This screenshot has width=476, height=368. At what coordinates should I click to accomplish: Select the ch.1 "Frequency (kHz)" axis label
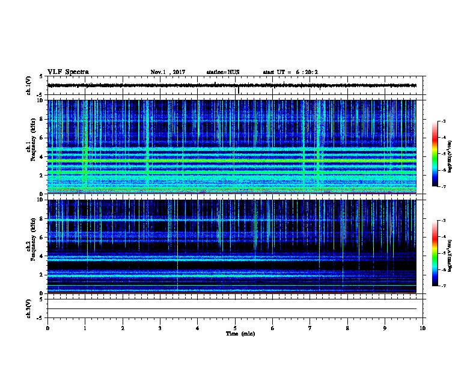click(x=33, y=140)
